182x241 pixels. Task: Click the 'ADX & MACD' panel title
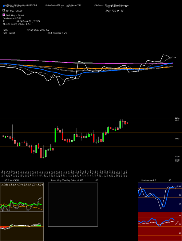point(12,180)
